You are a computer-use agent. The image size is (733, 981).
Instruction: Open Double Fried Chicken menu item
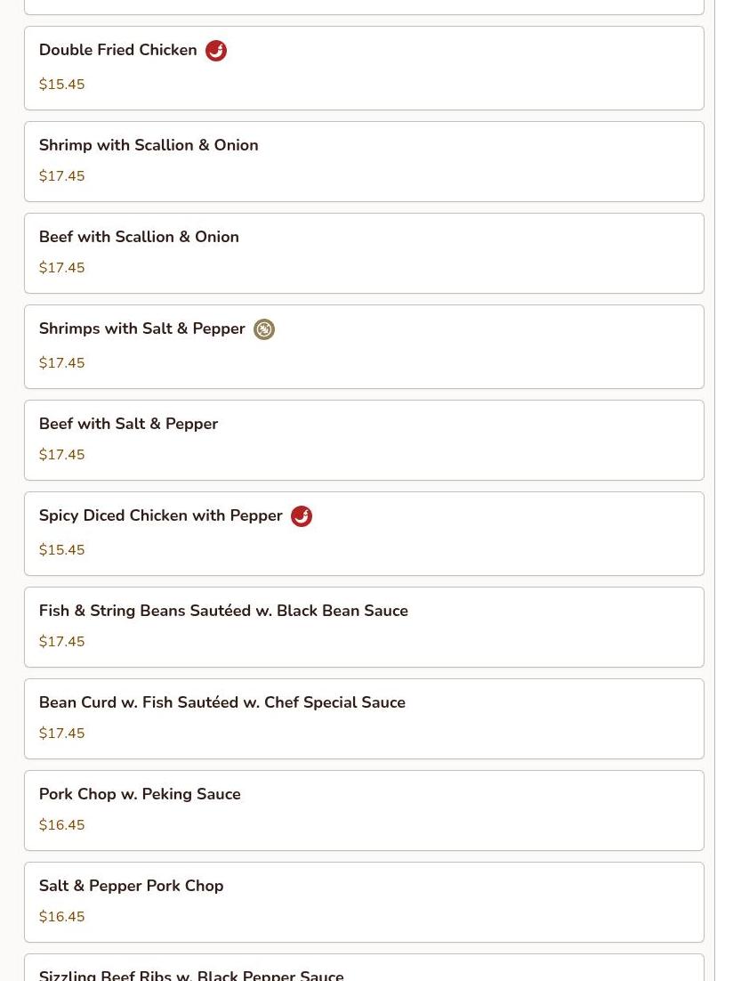point(117,51)
